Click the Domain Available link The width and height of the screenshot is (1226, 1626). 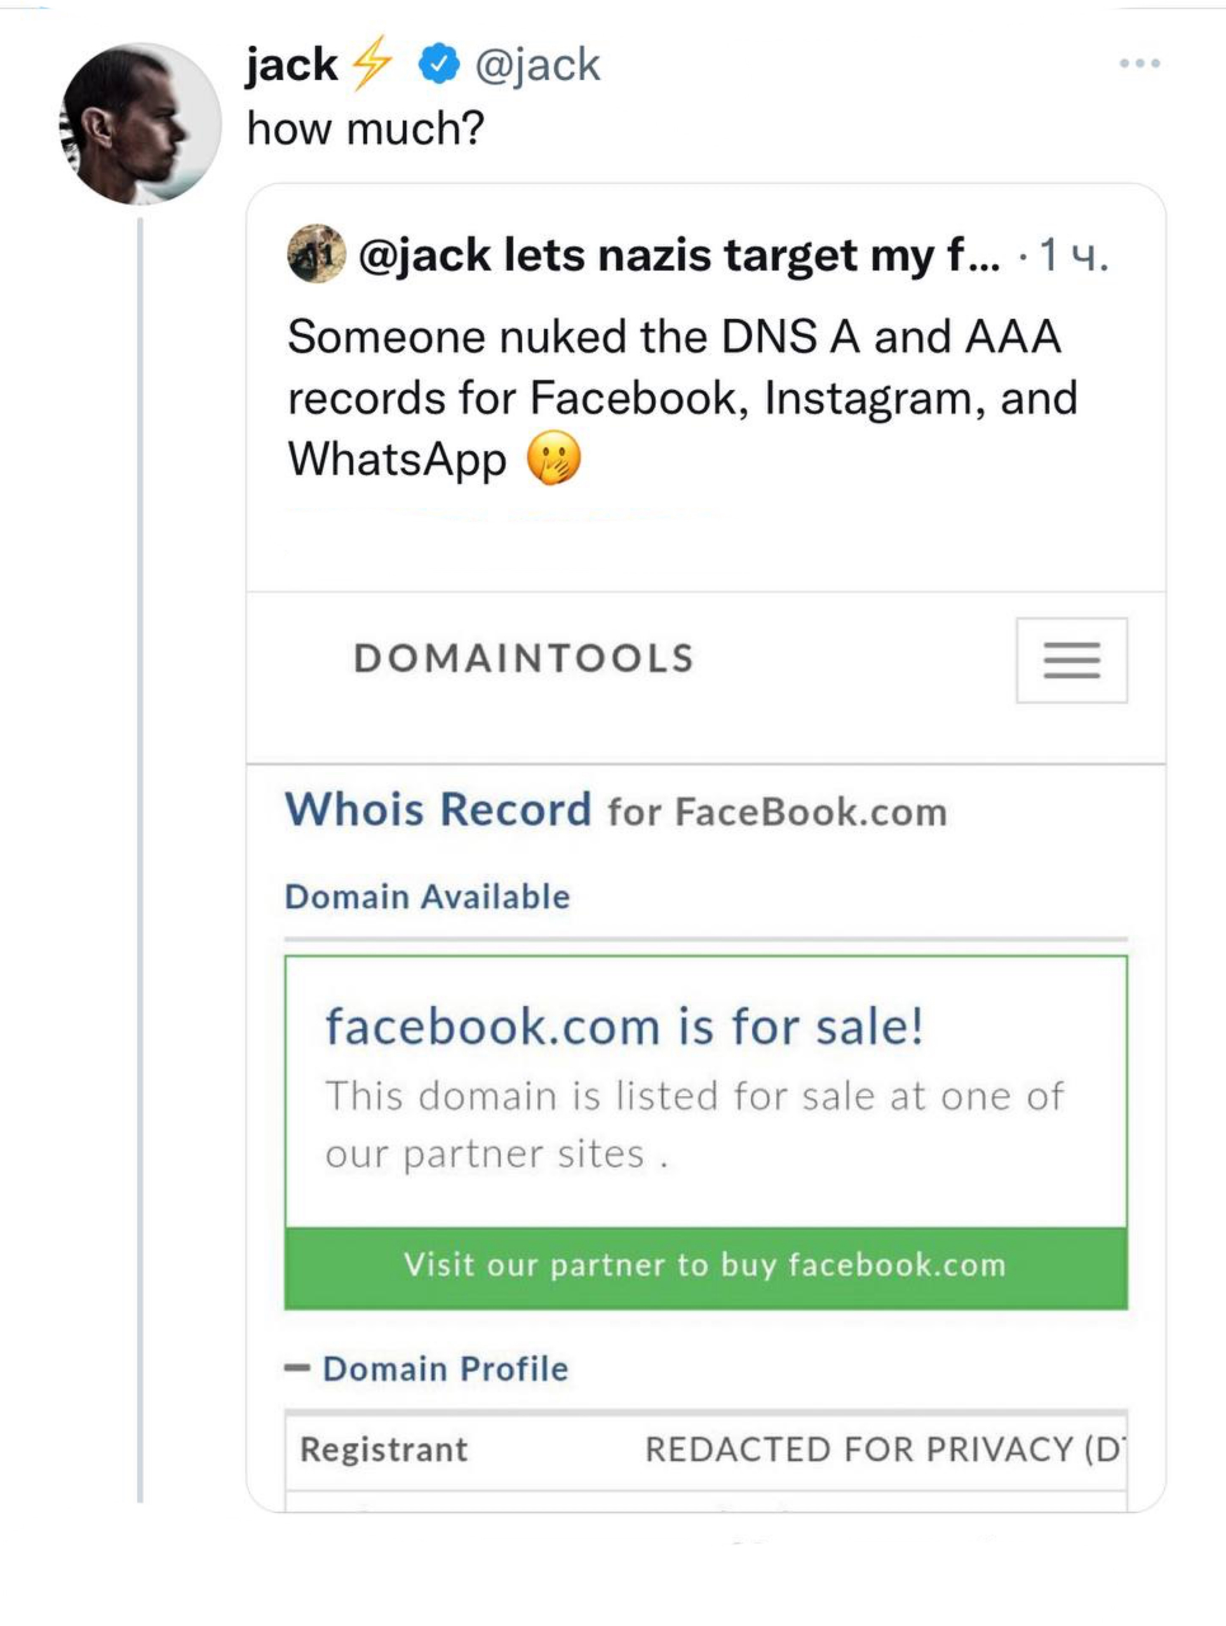click(428, 897)
